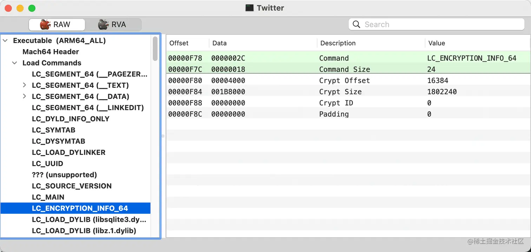Click offset cell 00000F8C
531x252 pixels.
(x=185, y=114)
